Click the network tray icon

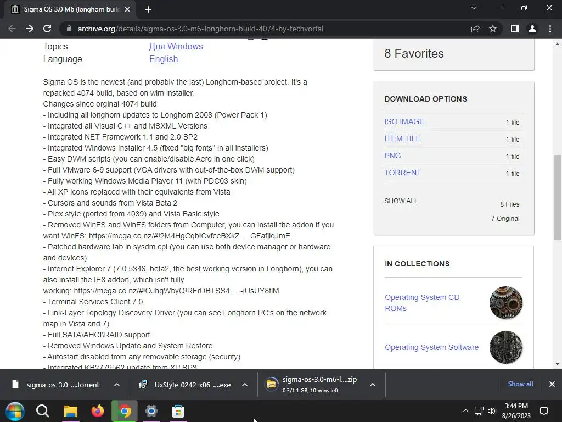click(x=479, y=411)
